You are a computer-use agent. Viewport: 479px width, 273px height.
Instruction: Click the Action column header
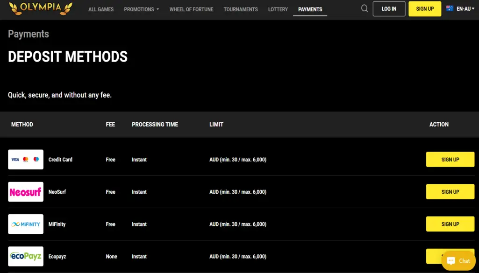tap(439, 125)
